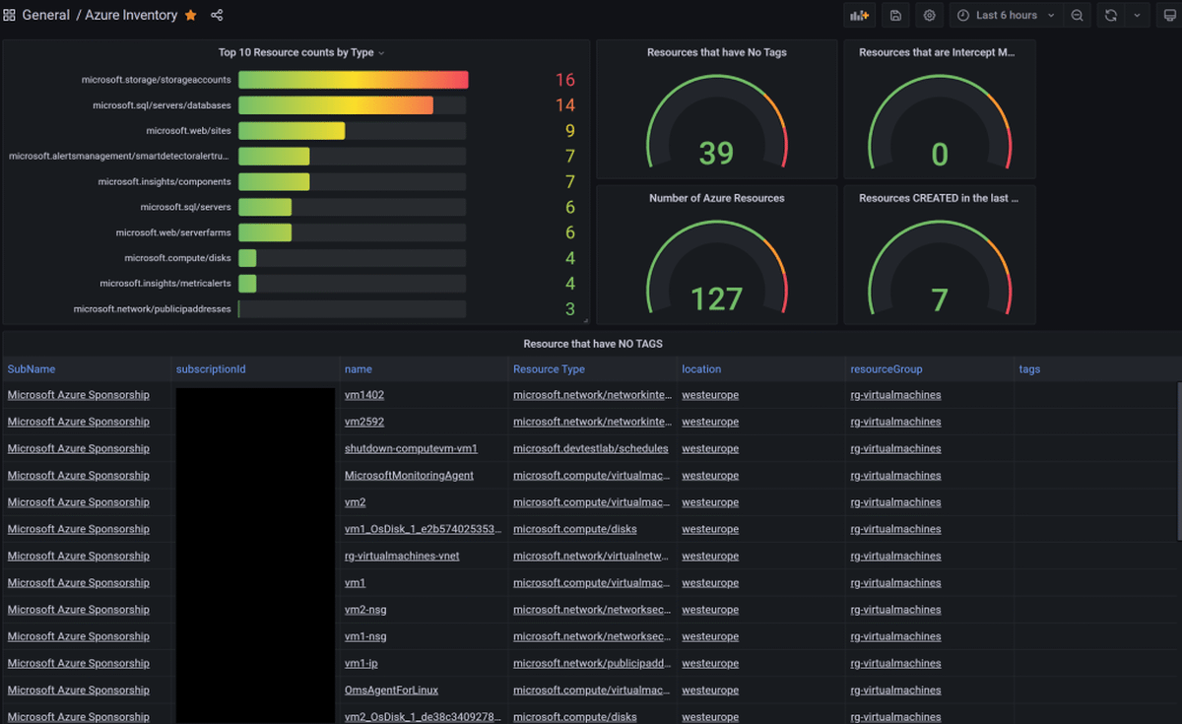Save dashboard with floppy disk icon
1182x724 pixels.
(895, 15)
